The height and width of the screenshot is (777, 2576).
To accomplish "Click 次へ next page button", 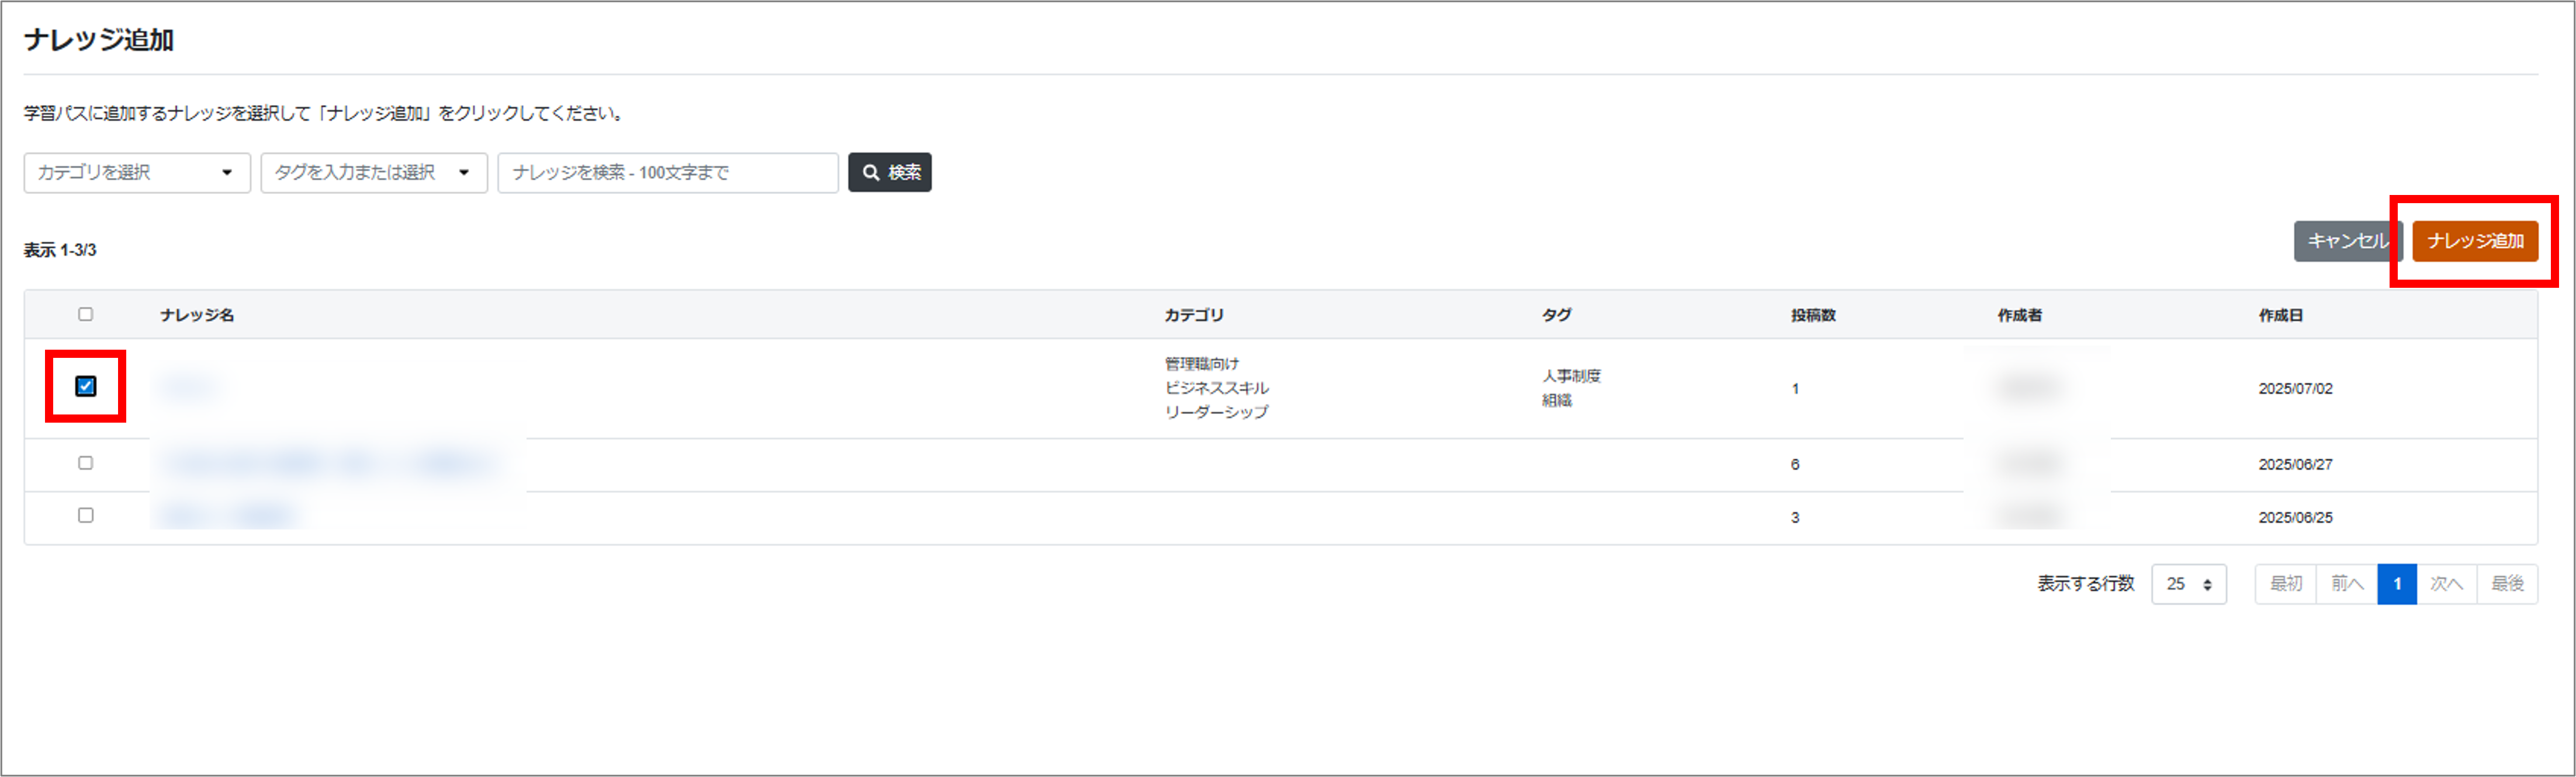I will [x=2446, y=584].
